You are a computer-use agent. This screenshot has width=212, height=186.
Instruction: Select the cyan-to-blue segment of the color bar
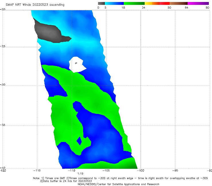tap(114, 3)
